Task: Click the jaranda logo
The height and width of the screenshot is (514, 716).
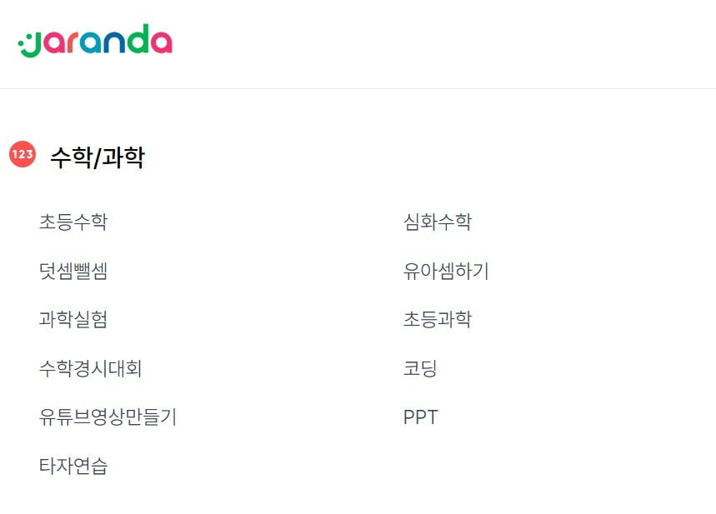Action: [95, 41]
